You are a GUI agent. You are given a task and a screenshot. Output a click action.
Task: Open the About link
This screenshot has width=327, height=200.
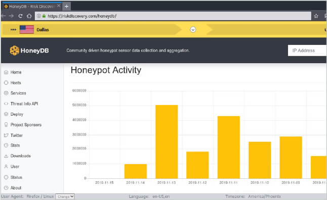[16, 188]
